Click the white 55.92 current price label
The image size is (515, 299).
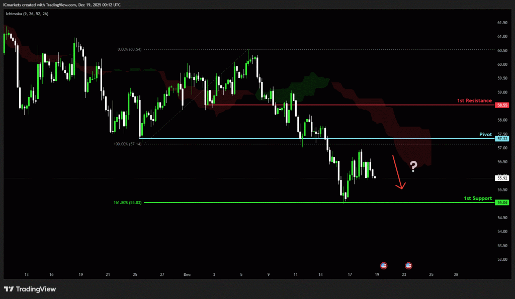pos(501,178)
